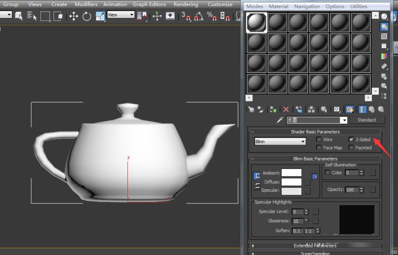Click Make Material Copy icon
Screen dimensions: 398x255
click(x=299, y=109)
